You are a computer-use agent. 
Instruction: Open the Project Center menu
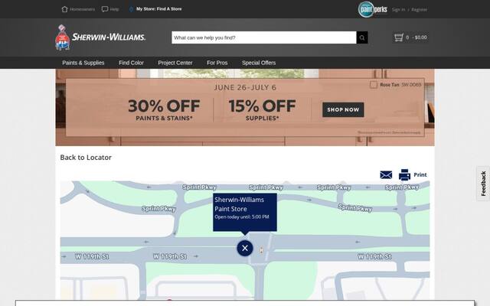(x=175, y=63)
